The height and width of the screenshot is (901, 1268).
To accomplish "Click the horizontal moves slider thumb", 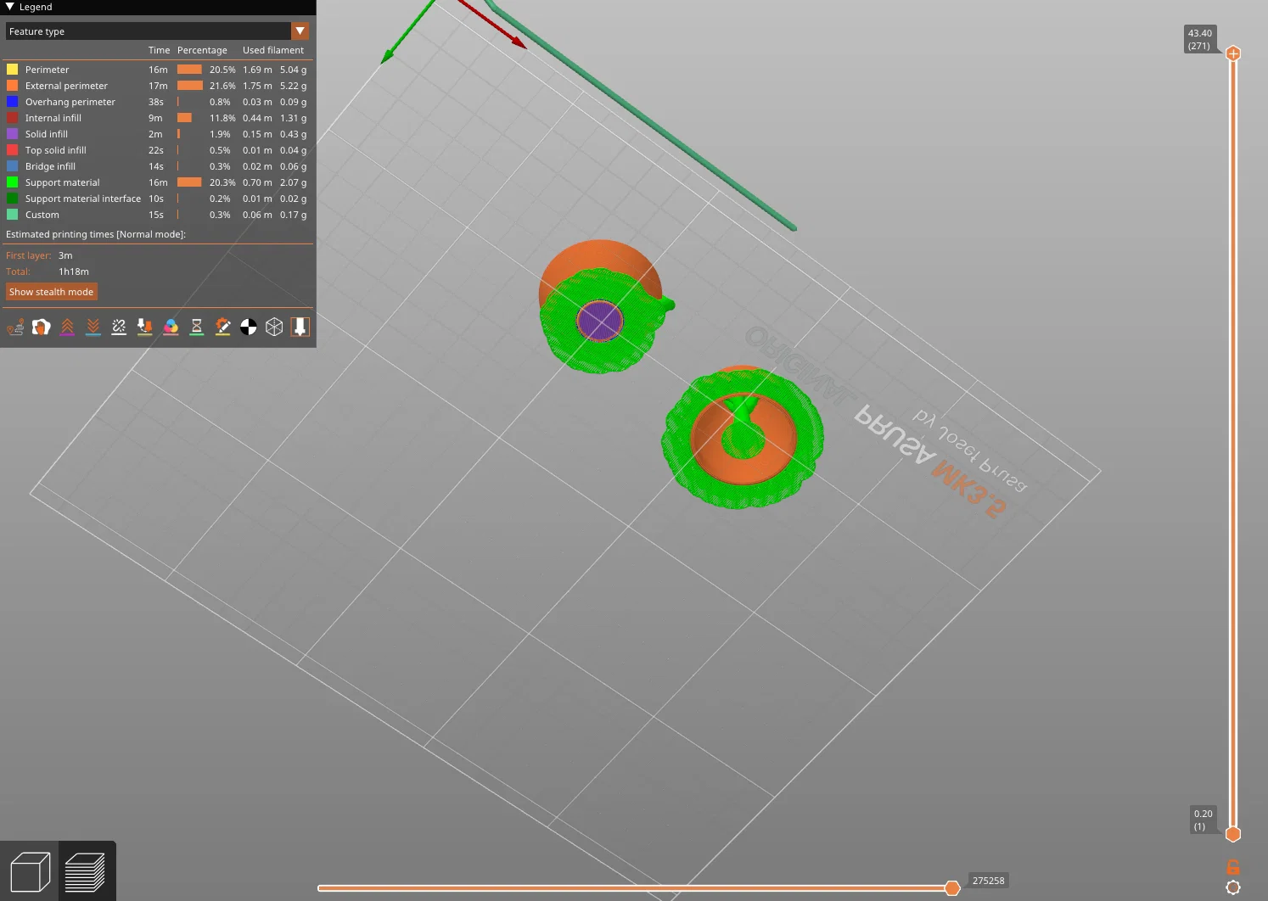I will pos(952,887).
